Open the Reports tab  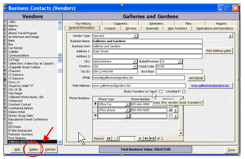coord(221,23)
